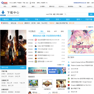Open the anime wallpaper banner image
This screenshot has height=94, width=94.
[81, 42]
